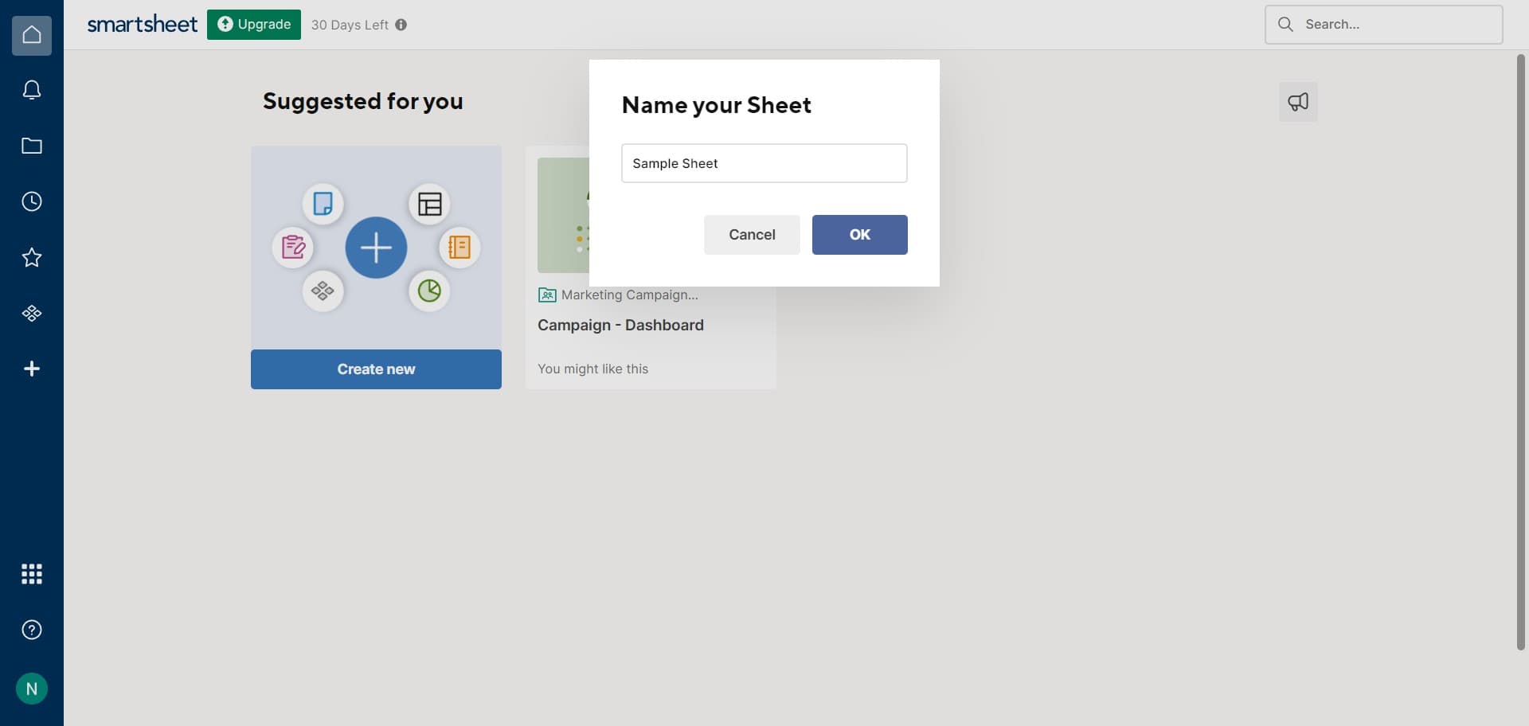Open WorkApps from the sidebar
The image size is (1529, 726).
coord(31,313)
